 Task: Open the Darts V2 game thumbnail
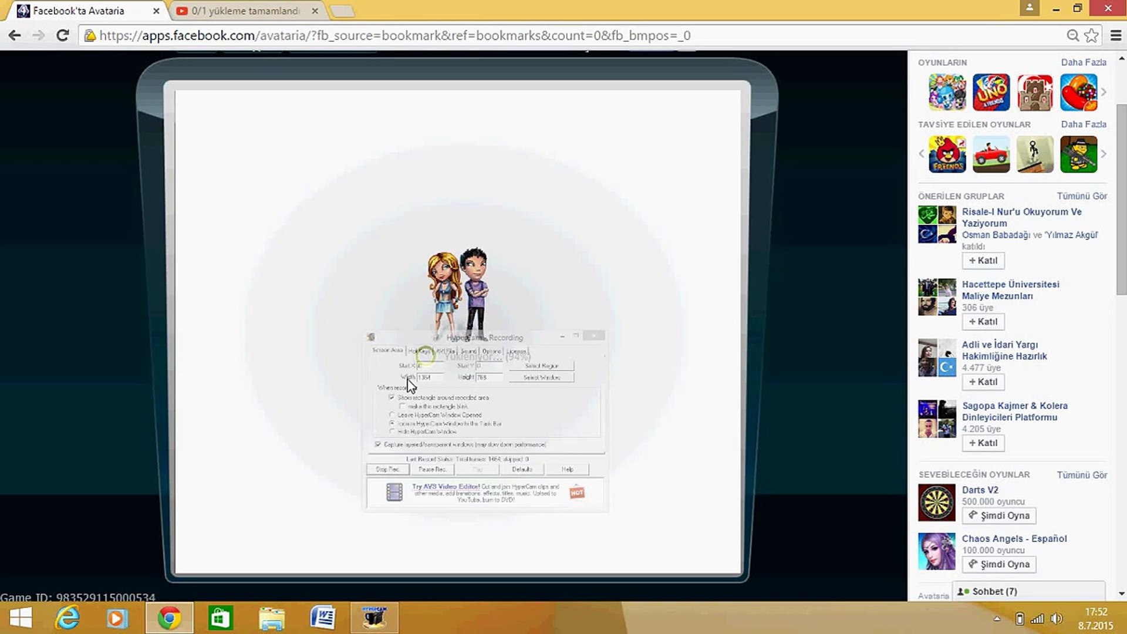click(x=936, y=503)
